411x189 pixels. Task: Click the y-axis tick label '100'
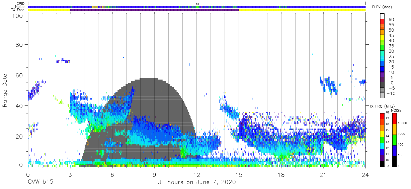coord(17,16)
